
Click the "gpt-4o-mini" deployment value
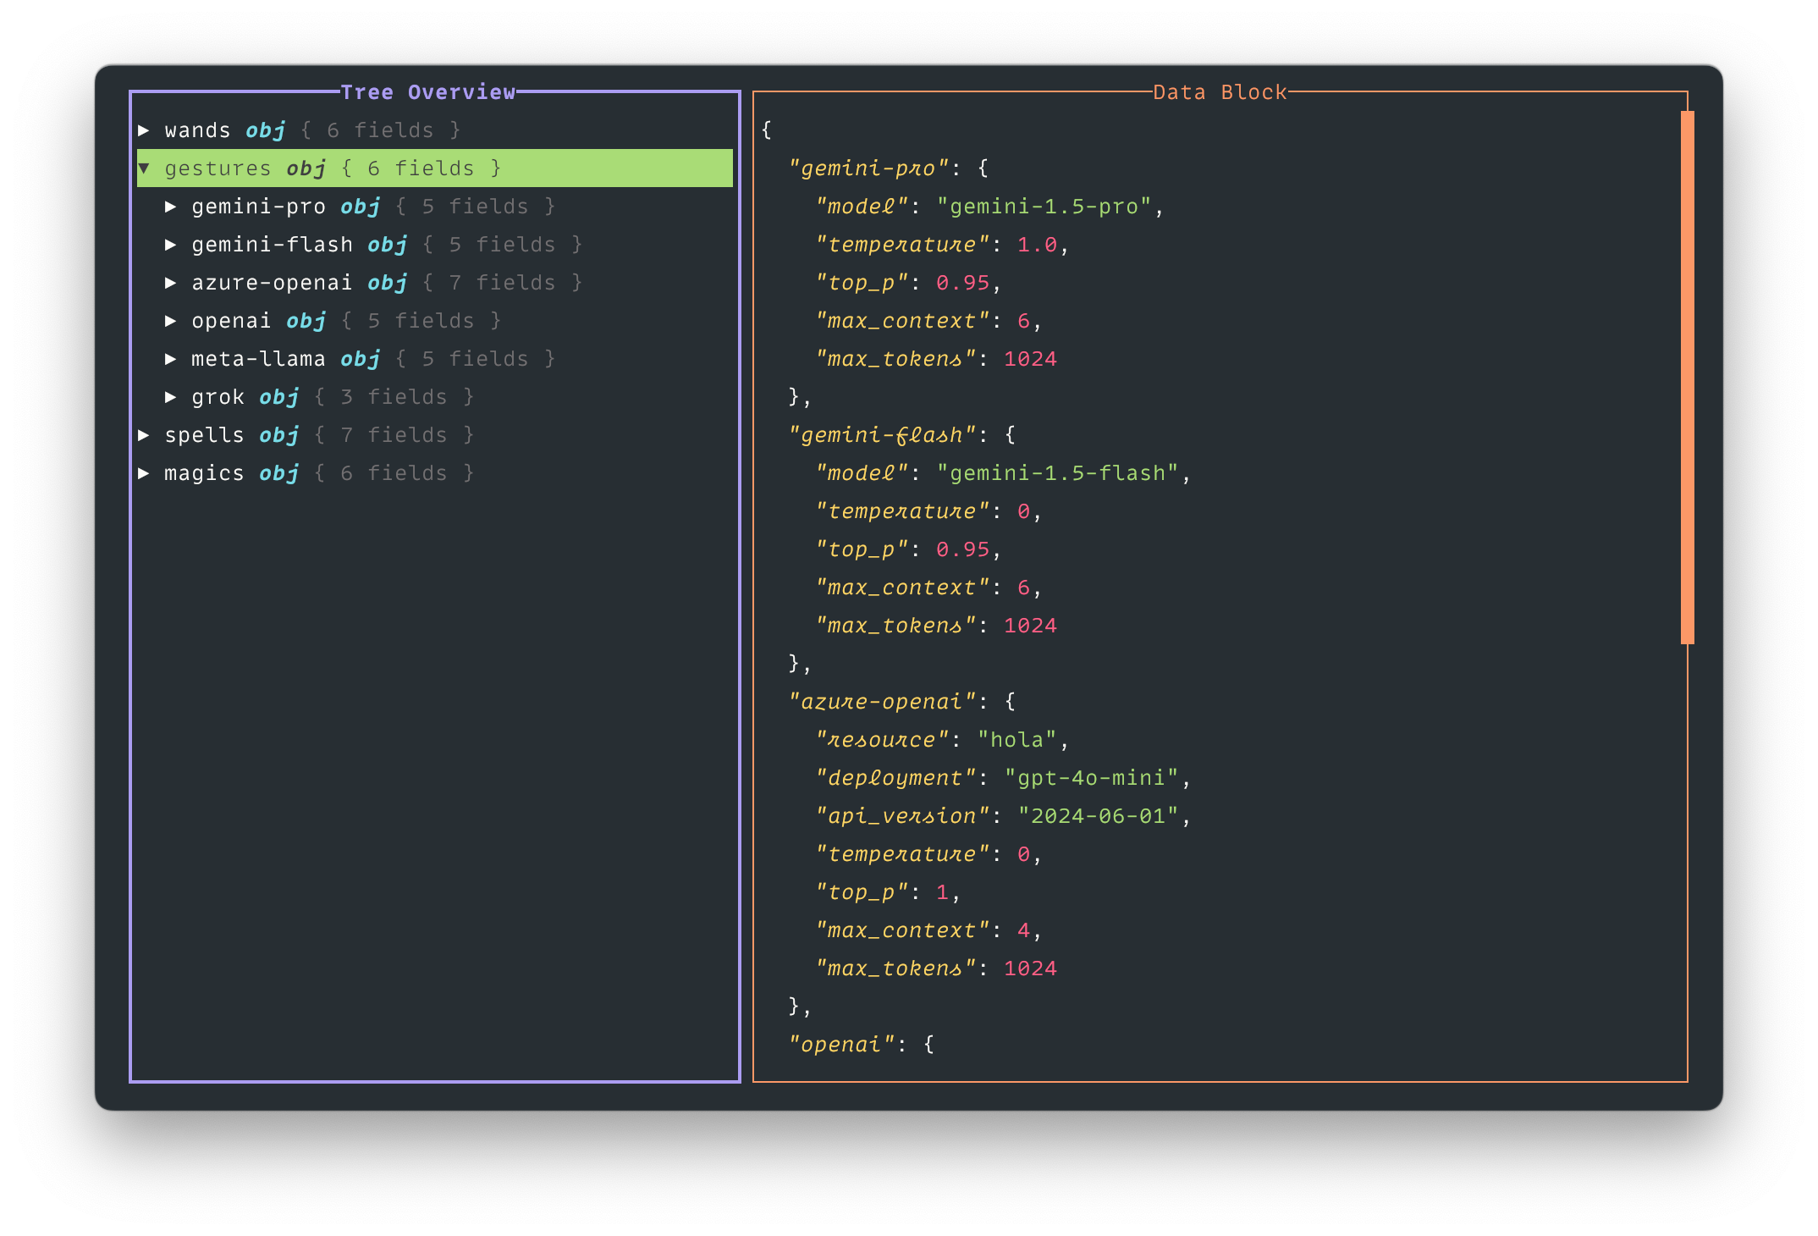pyautogui.click(x=1092, y=778)
